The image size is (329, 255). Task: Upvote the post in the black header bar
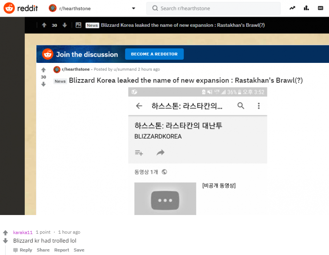coord(44,25)
